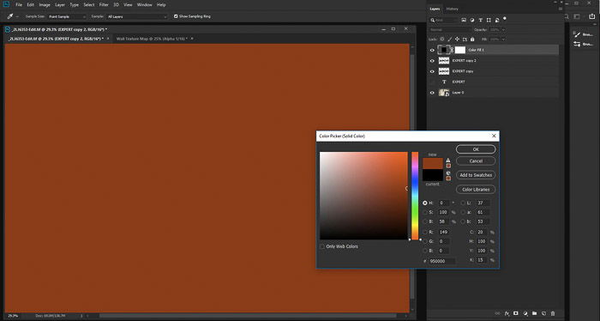Screen dimensions: 600x321
Task: Open the Sample Size dropdown
Action: tap(67, 16)
